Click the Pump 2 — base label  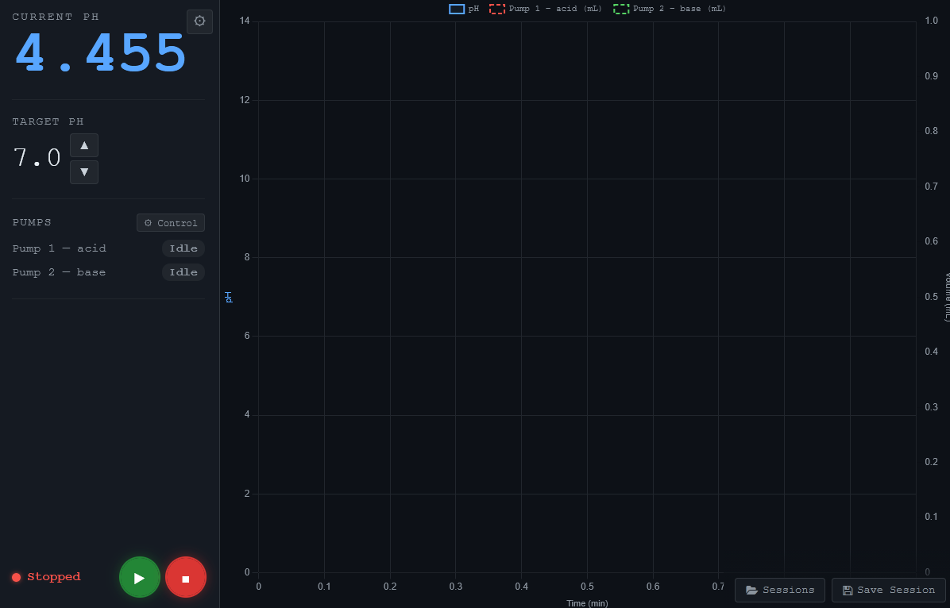60,272
